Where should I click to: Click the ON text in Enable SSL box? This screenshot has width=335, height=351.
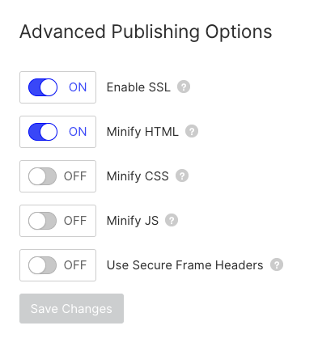point(78,87)
